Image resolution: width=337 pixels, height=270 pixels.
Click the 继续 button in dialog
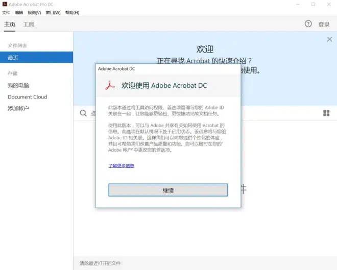(168, 190)
